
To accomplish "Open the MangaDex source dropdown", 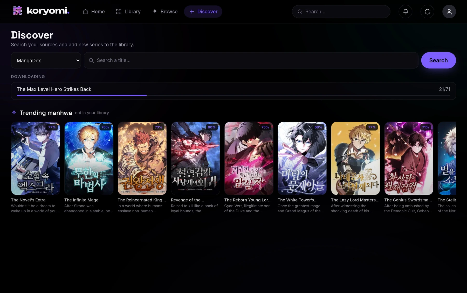I will pyautogui.click(x=46, y=60).
